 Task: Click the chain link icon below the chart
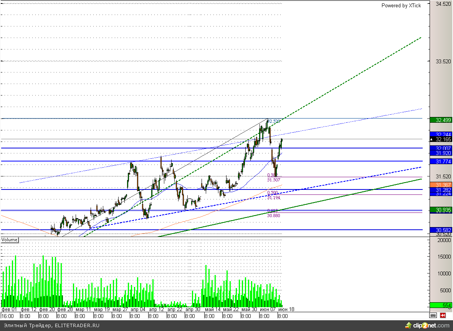pyautogui.click(x=433, y=316)
